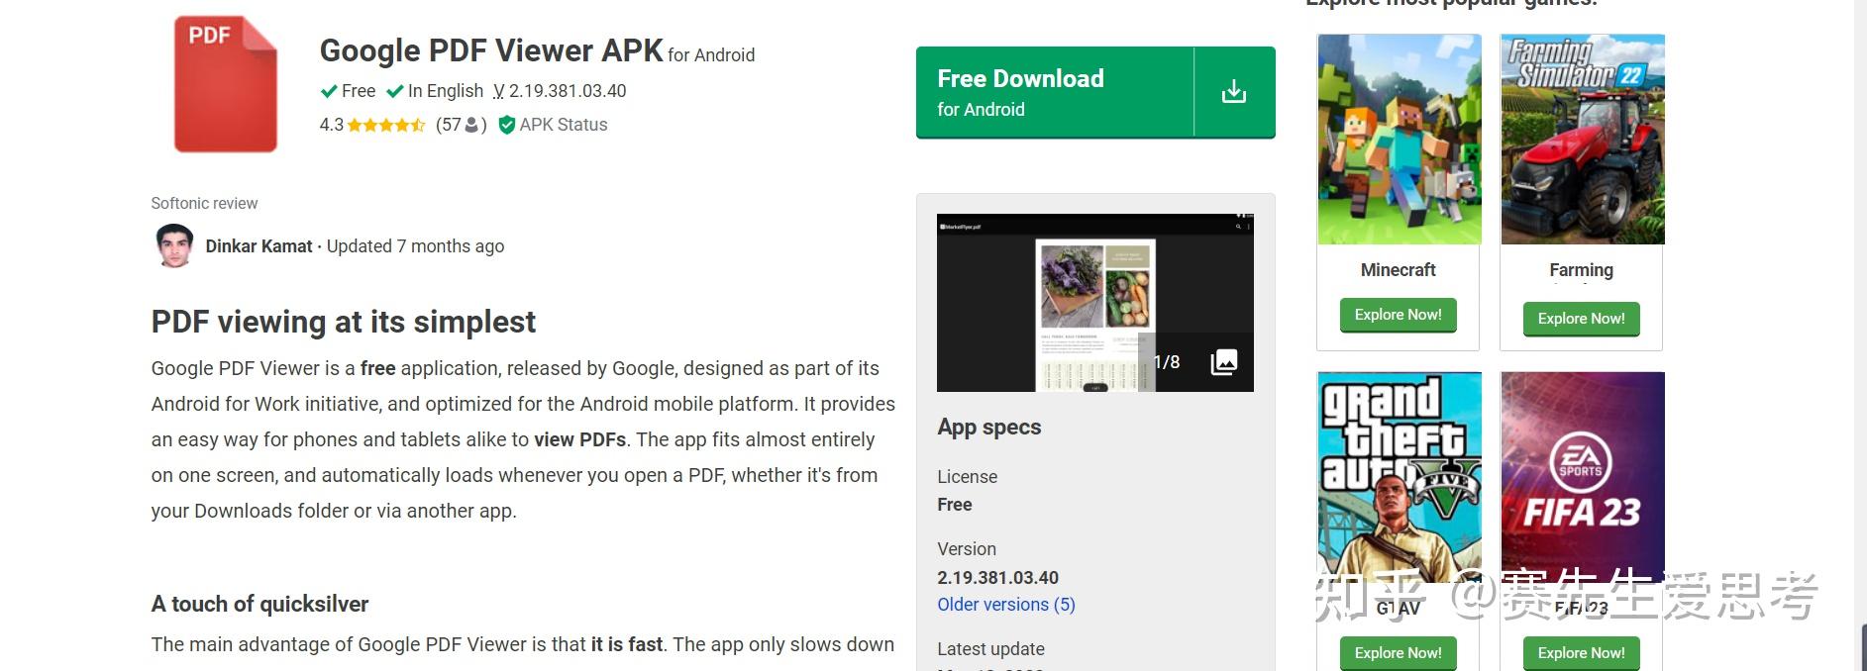Screen dimensions: 1867x671
Task: Click the user votes icon next to 57
Action: (x=471, y=125)
